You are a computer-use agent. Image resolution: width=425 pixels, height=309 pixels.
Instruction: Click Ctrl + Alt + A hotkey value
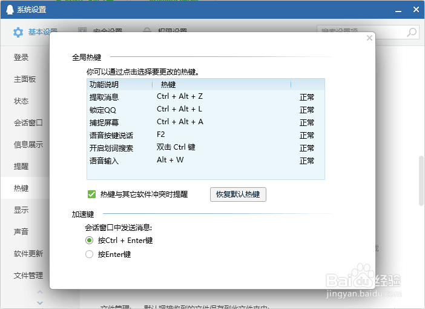pos(180,122)
